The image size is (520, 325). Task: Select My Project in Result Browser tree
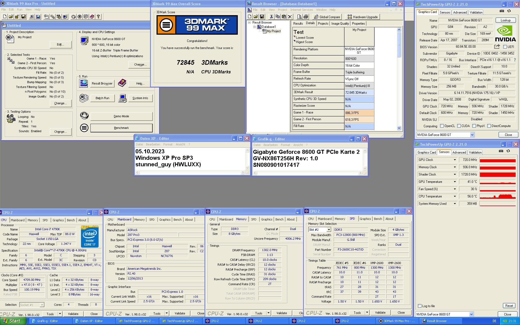pos(274,31)
